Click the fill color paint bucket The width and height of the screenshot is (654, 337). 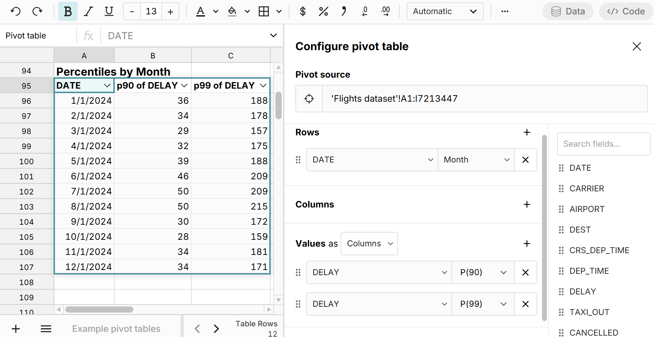(232, 11)
